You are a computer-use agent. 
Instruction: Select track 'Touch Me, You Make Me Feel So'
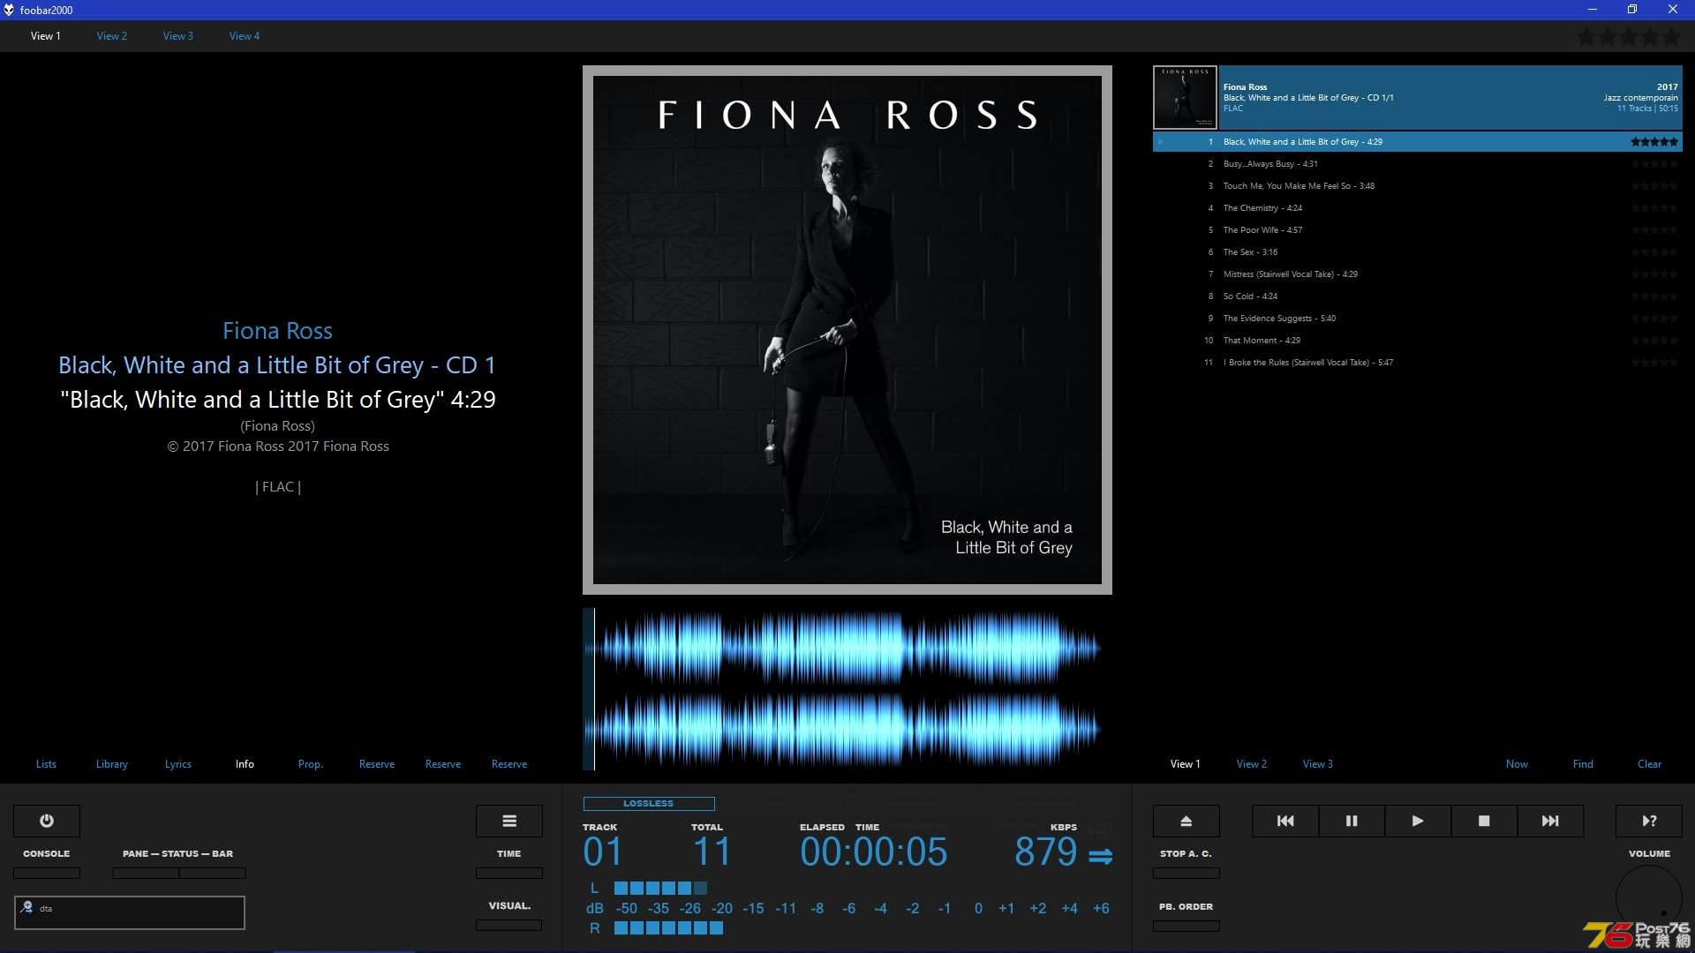coord(1418,186)
